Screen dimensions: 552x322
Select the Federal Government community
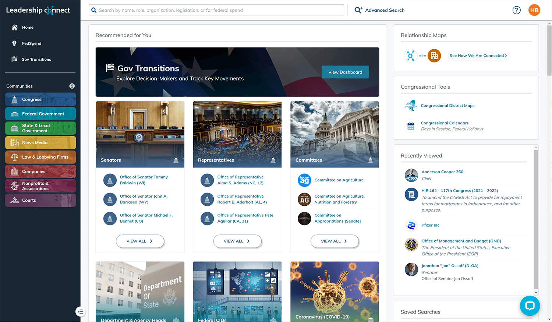click(40, 114)
